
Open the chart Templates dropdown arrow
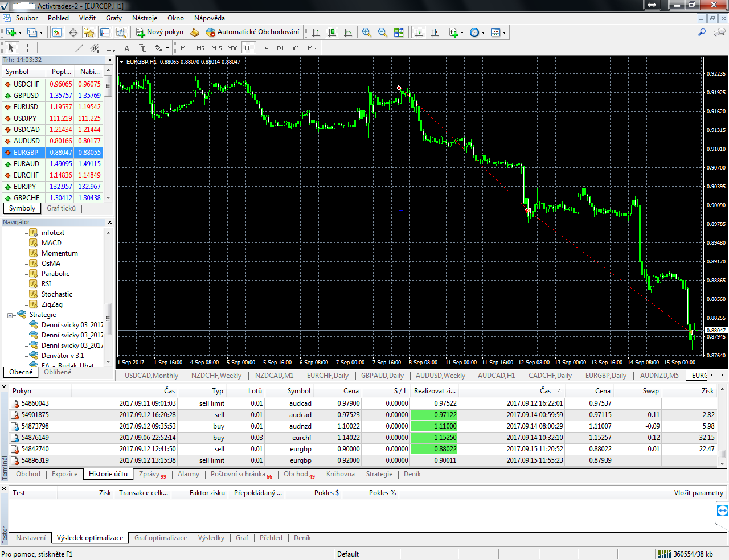click(504, 32)
